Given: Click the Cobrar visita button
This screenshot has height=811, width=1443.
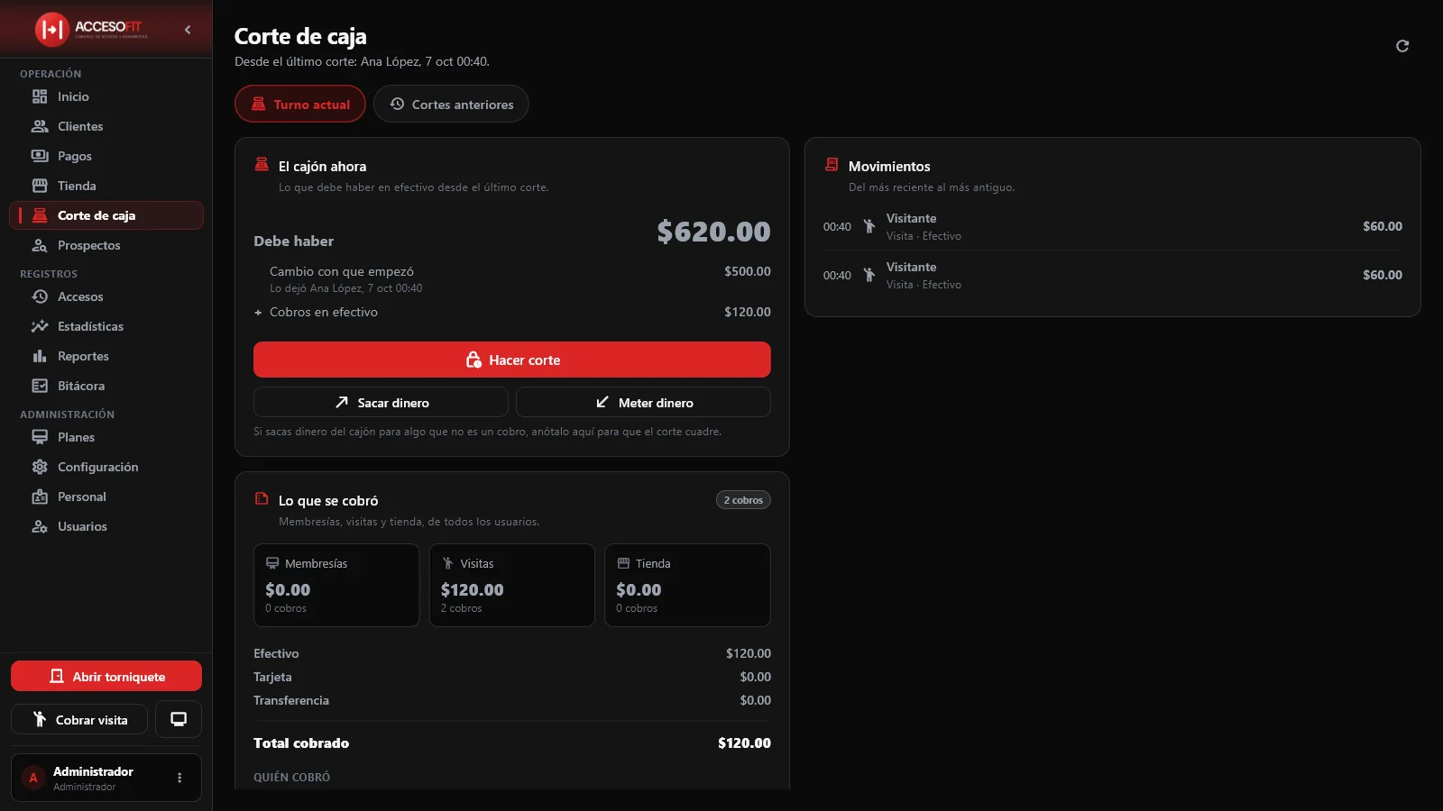Looking at the screenshot, I should 79,719.
